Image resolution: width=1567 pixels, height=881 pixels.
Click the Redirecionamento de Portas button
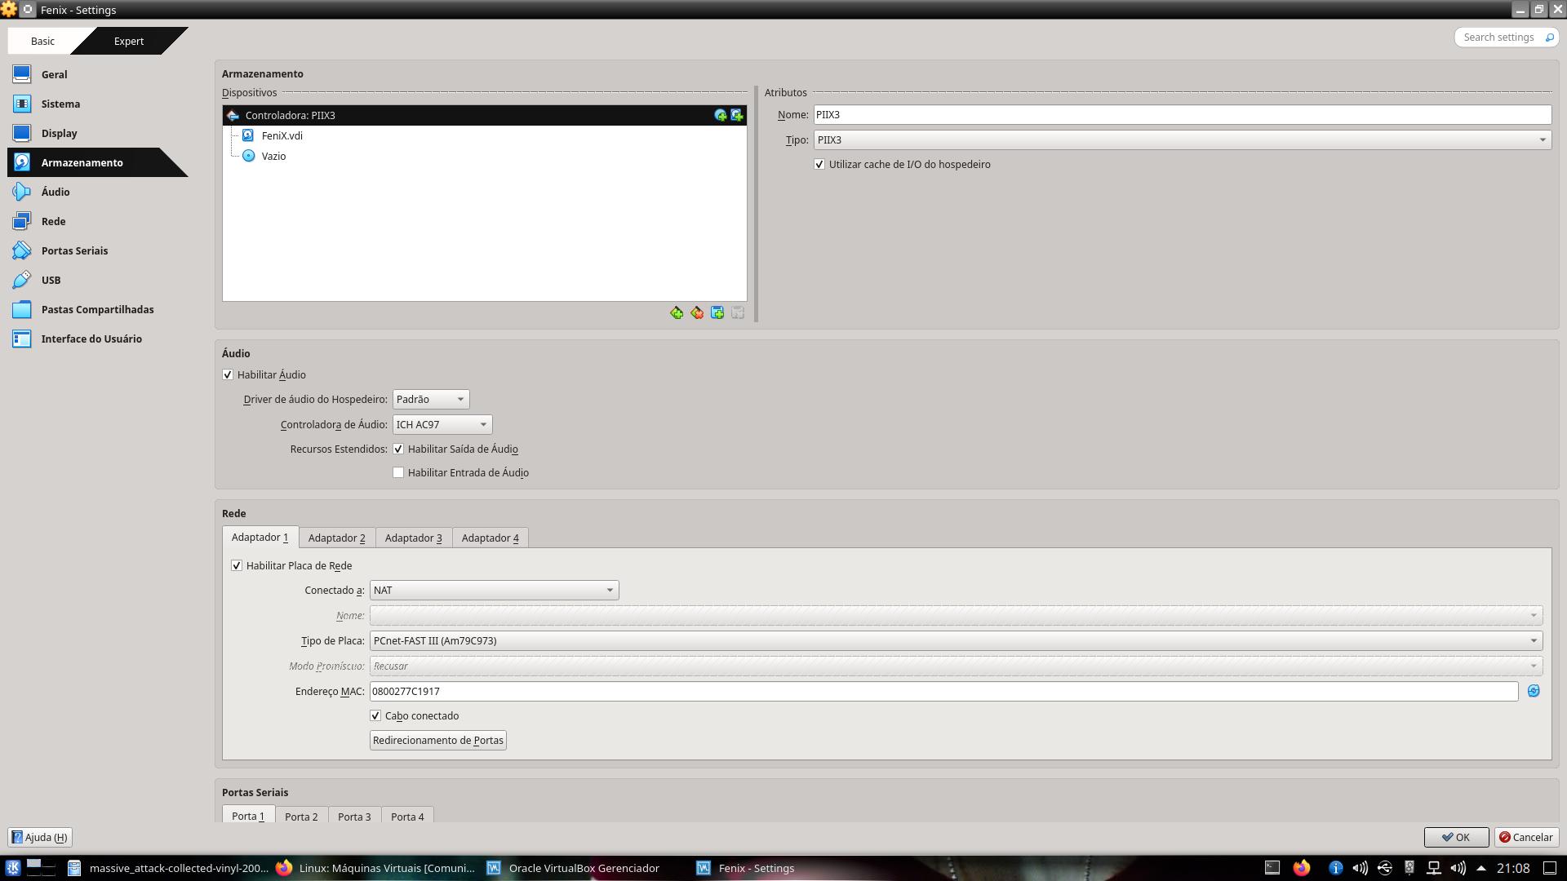click(x=437, y=740)
